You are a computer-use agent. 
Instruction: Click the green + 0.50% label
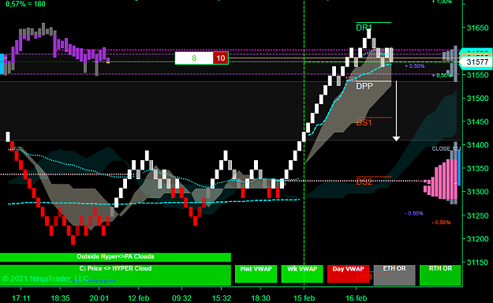tap(442, 76)
